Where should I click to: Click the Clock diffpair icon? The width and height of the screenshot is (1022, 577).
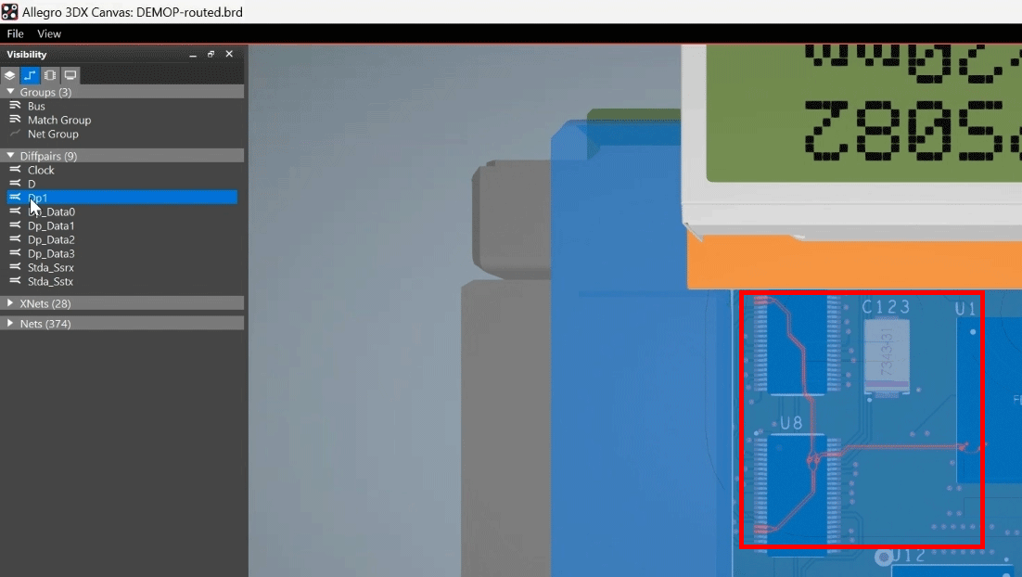(x=15, y=170)
